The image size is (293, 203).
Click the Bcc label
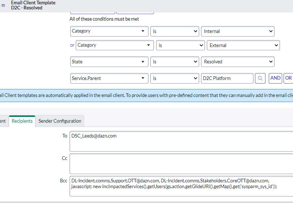click(63, 181)
